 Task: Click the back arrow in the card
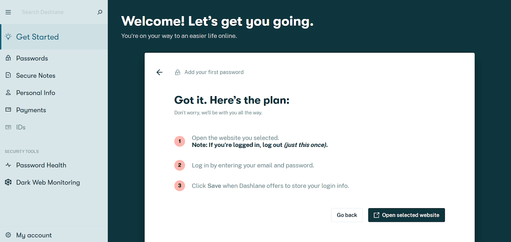[x=159, y=72]
